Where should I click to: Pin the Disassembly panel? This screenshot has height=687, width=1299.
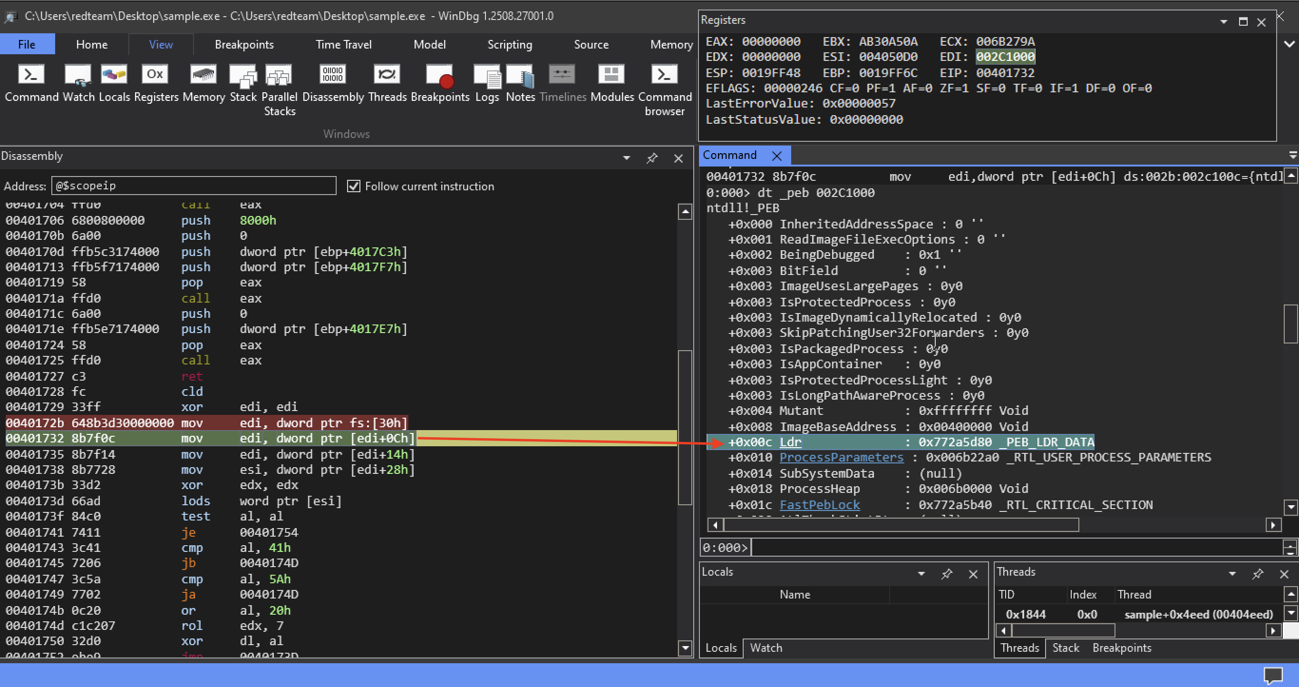tap(652, 158)
